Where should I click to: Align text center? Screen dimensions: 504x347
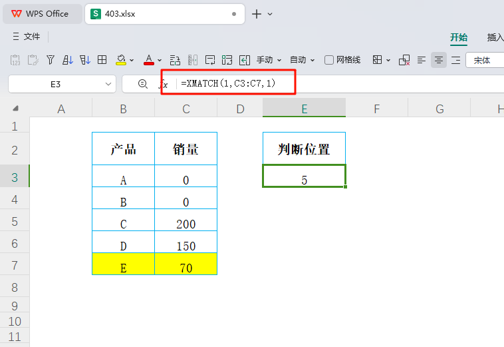click(439, 60)
